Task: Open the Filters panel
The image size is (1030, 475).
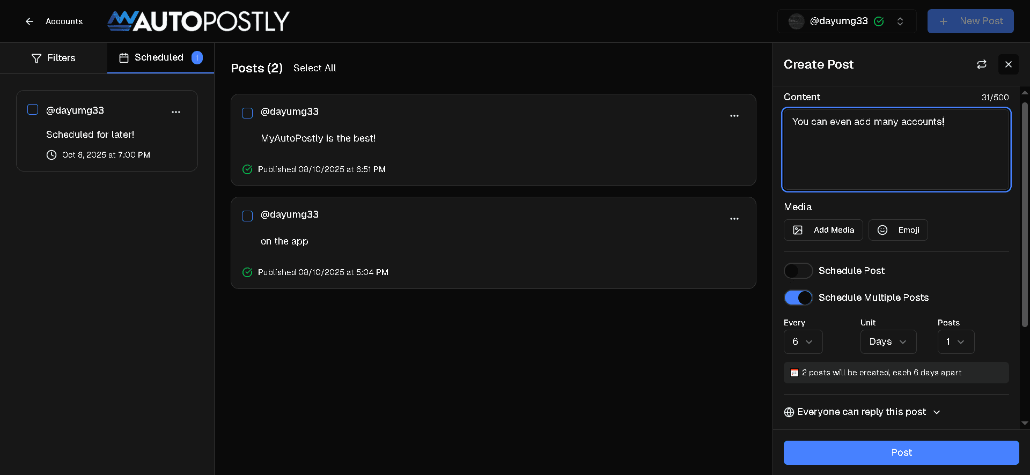Action: coord(54,58)
